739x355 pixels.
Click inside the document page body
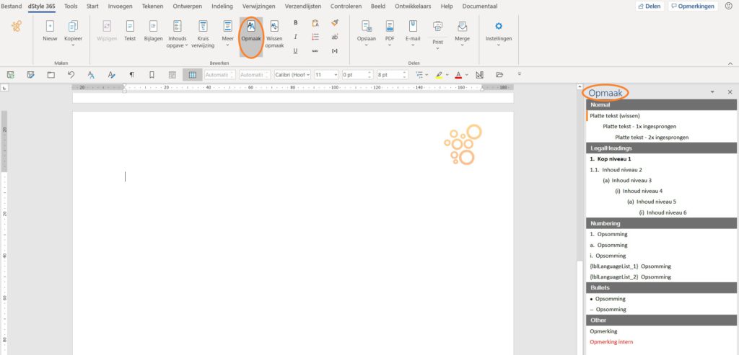pos(292,233)
